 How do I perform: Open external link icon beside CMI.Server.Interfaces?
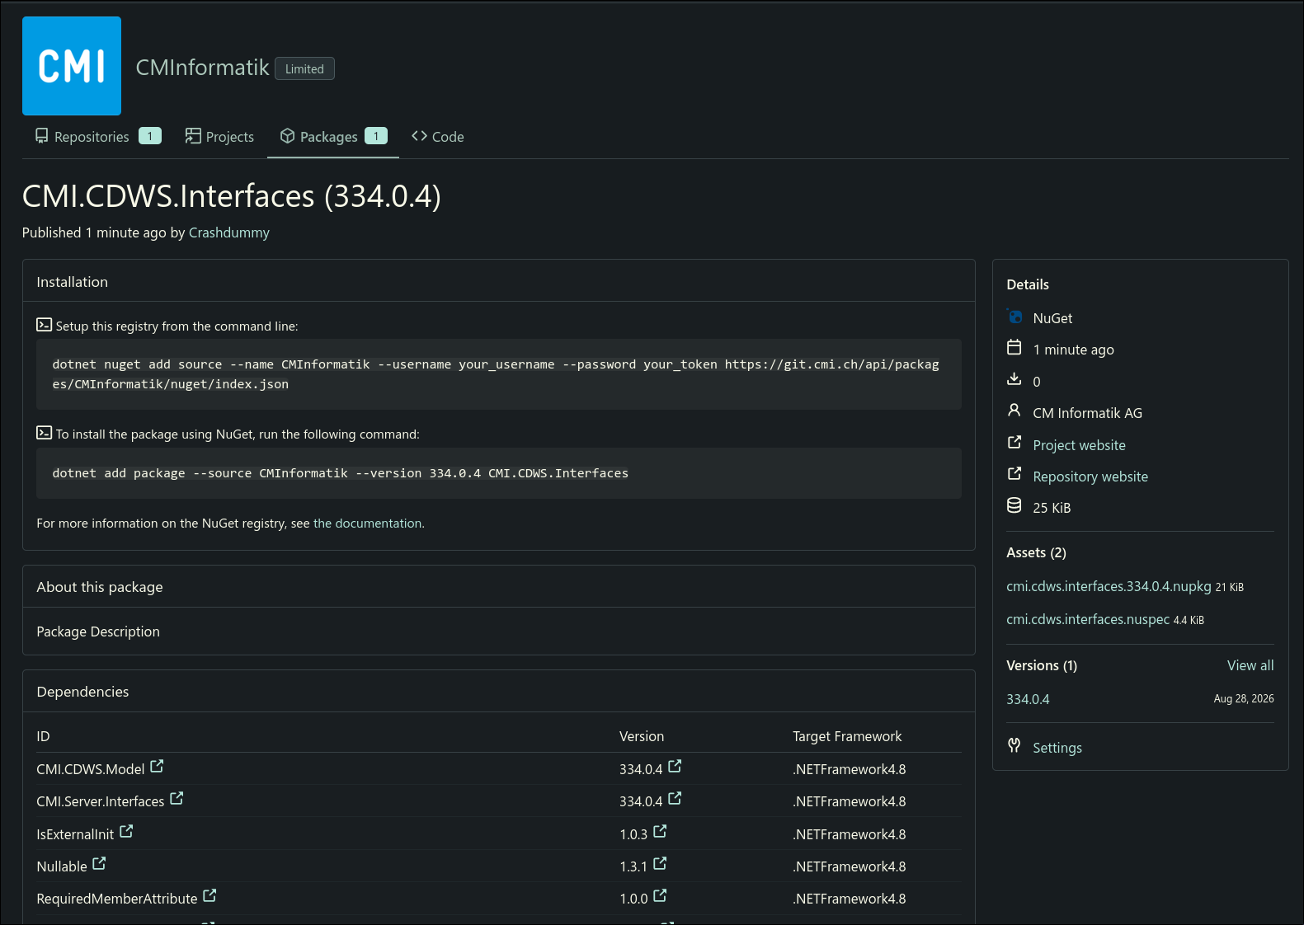click(x=177, y=799)
